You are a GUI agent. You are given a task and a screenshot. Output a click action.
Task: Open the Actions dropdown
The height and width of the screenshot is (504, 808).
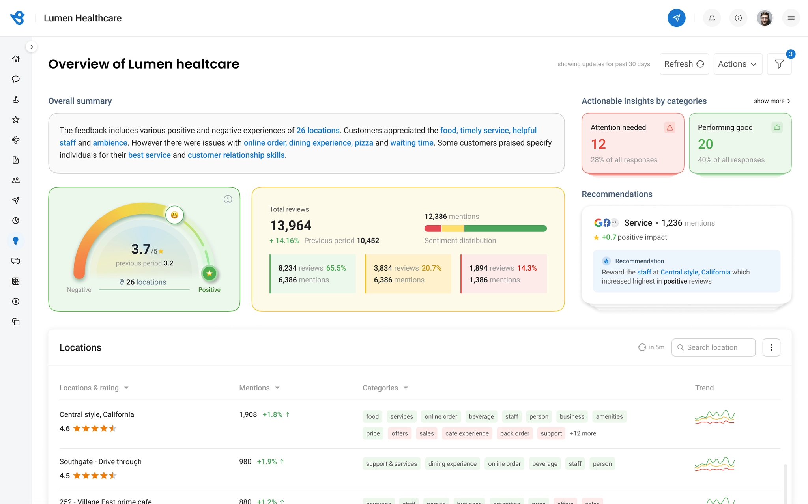738,64
